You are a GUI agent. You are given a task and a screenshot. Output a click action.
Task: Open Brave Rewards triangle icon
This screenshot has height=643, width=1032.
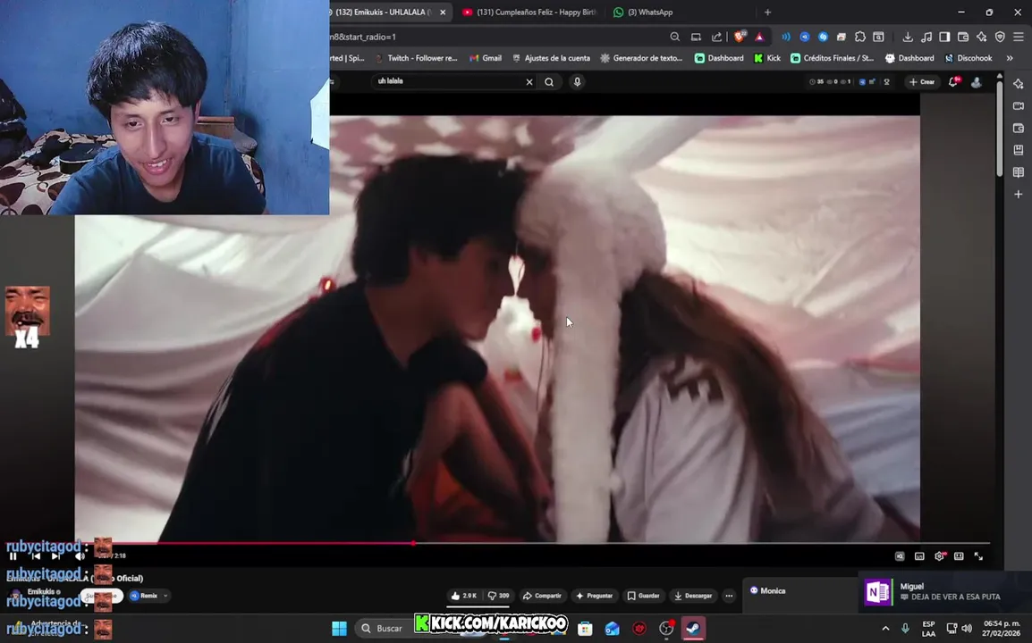coord(759,37)
